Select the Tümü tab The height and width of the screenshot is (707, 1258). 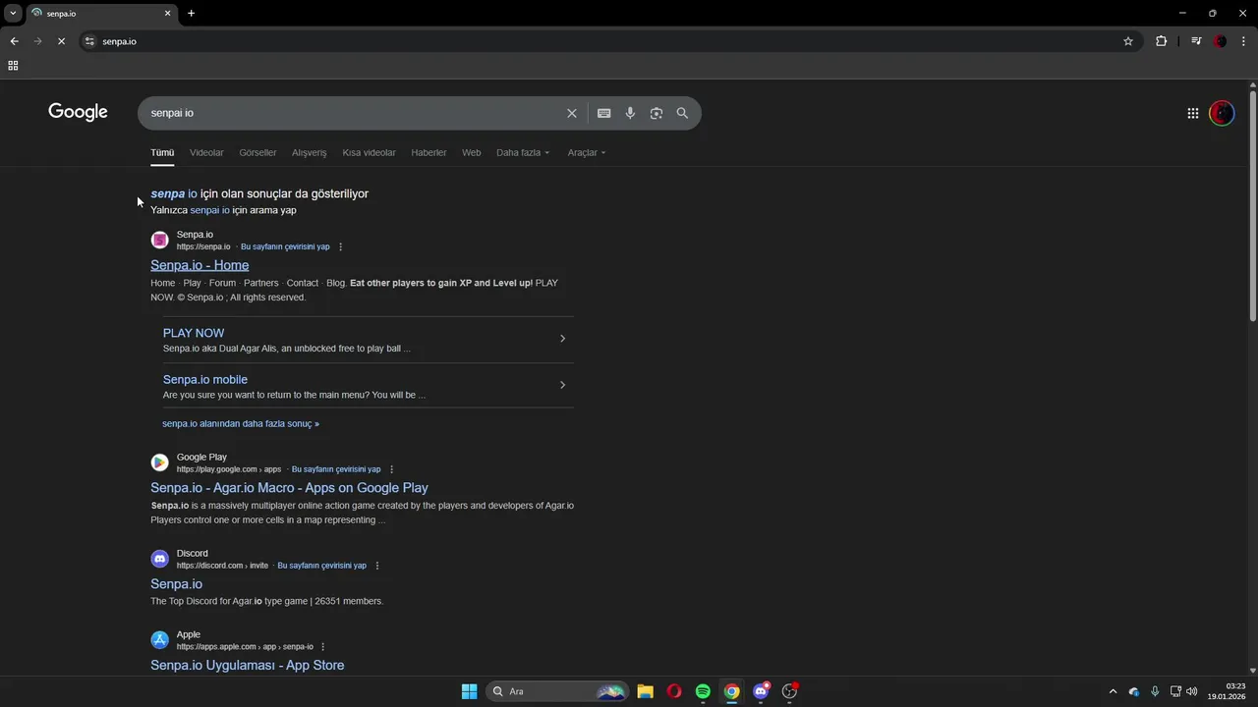[162, 152]
